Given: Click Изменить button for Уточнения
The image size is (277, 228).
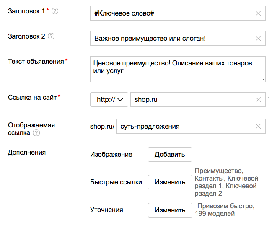Looking at the screenshot, I should 170,210.
